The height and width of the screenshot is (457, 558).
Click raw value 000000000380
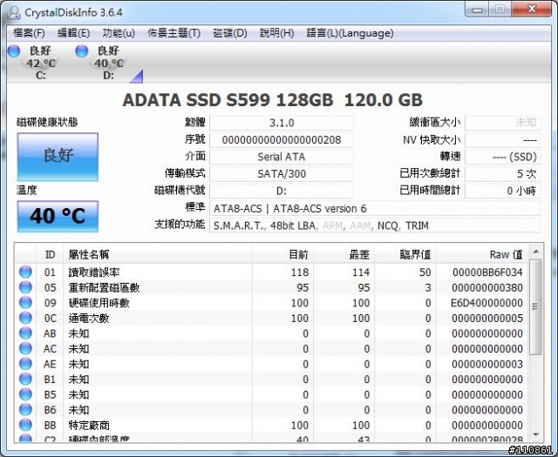coord(487,287)
